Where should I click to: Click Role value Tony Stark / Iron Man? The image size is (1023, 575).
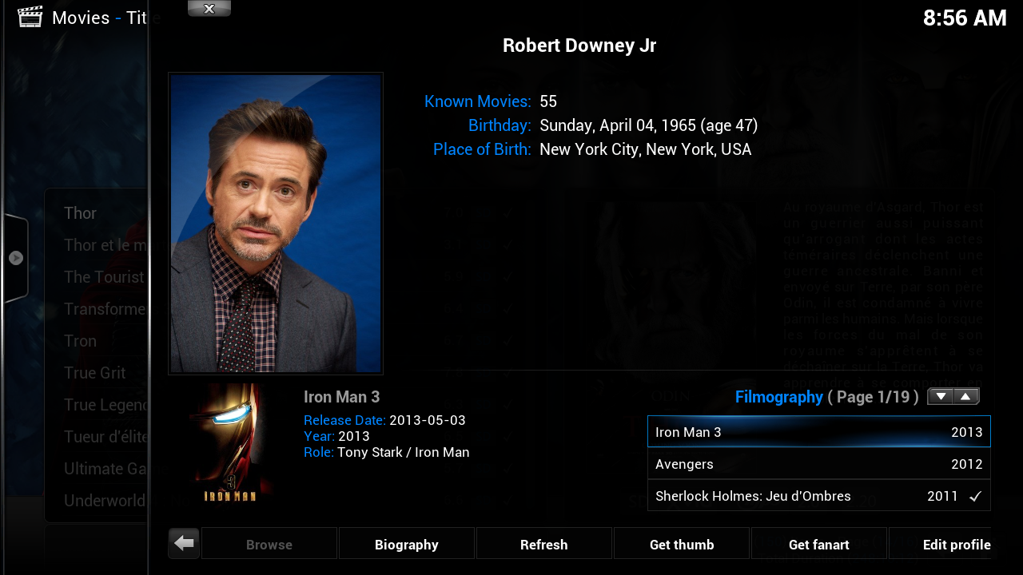[404, 452]
